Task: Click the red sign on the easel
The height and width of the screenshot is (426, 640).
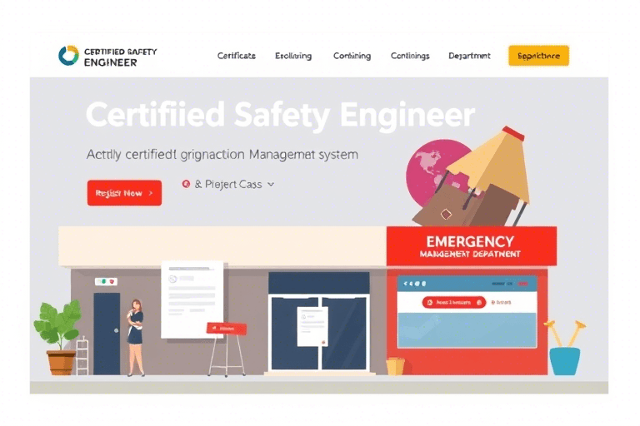Action: click(x=226, y=329)
